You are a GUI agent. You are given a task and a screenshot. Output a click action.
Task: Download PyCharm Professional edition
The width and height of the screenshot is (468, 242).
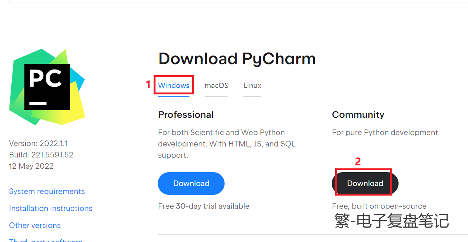(x=191, y=183)
